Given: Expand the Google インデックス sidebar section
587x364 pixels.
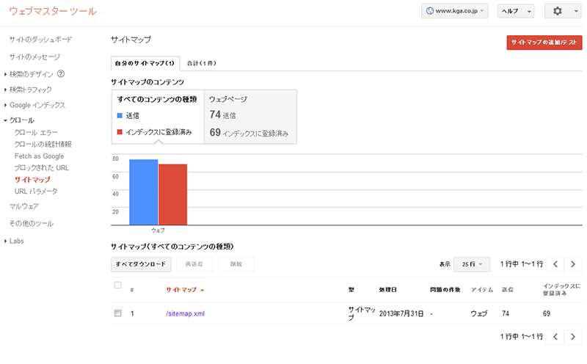Looking at the screenshot, I should (38, 105).
